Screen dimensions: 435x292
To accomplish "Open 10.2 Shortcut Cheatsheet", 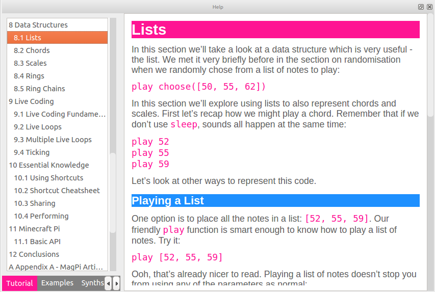I will 57,191.
